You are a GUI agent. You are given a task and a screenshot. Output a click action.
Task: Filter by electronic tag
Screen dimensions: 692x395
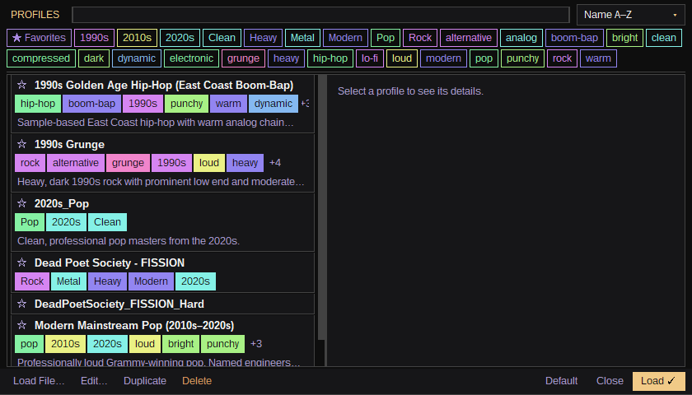191,58
